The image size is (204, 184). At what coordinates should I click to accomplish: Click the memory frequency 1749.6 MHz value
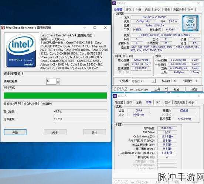(x=167, y=128)
